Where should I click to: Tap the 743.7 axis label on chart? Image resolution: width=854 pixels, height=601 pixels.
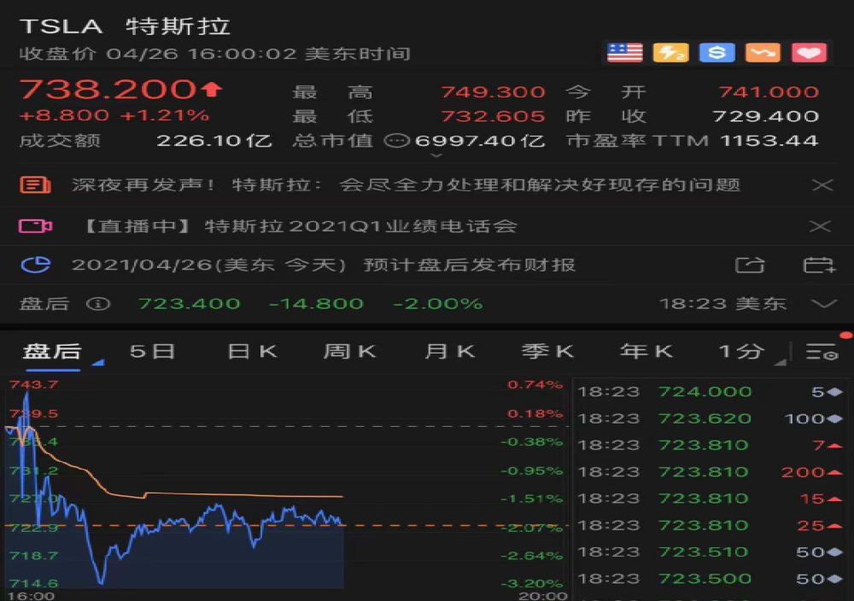34,384
